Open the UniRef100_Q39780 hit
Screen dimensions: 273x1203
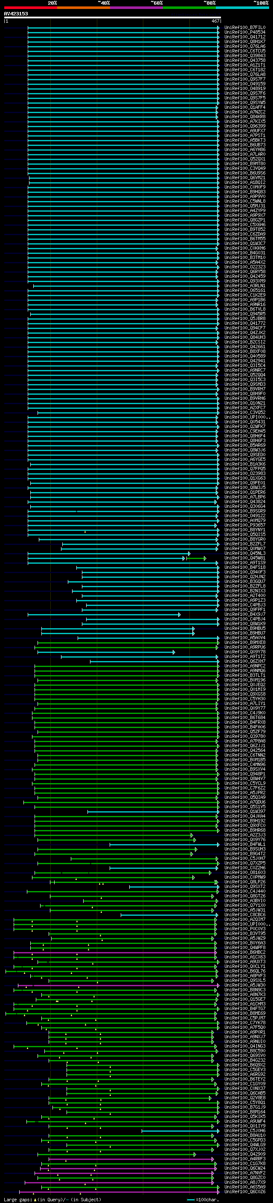pyautogui.click(x=244, y=737)
